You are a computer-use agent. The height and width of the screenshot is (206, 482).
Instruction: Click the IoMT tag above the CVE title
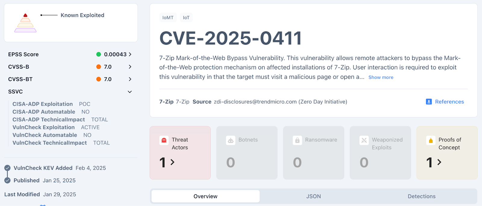pyautogui.click(x=168, y=17)
